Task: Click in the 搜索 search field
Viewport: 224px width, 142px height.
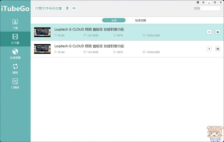Action: click(x=207, y=8)
